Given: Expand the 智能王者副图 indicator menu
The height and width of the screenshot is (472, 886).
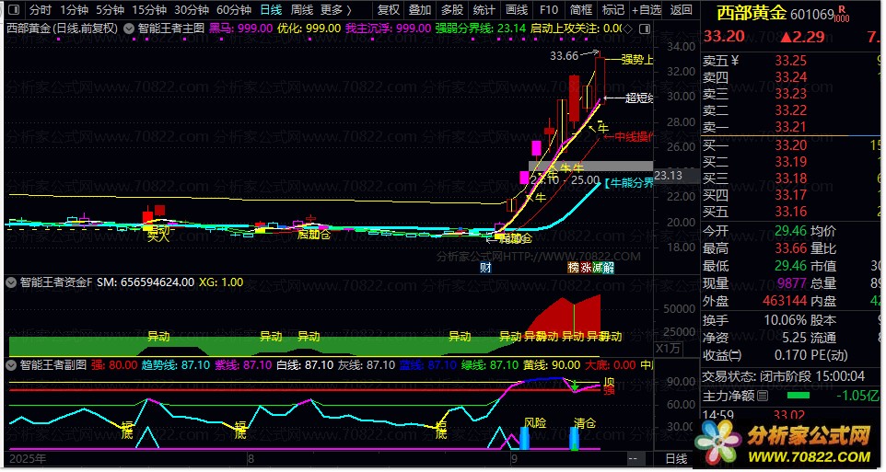Looking at the screenshot, I should click(11, 364).
